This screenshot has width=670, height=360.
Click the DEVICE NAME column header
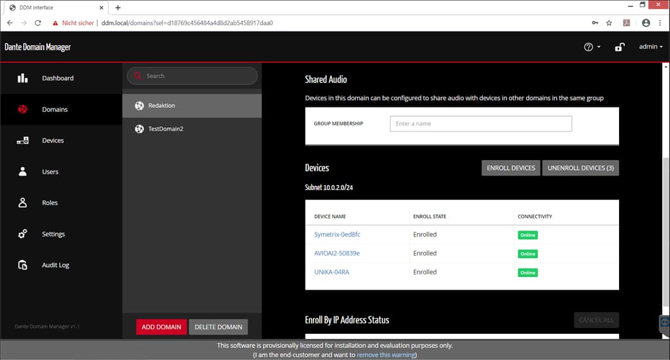pos(330,217)
